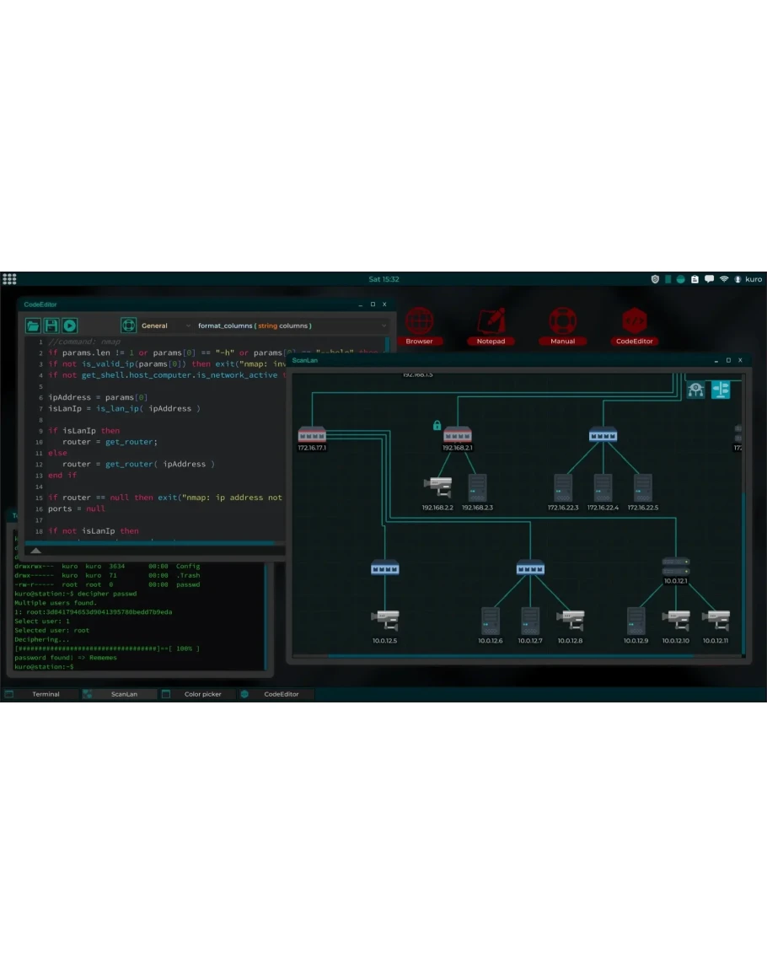Toggle the tree layout view in ScanLan
The height and width of the screenshot is (974, 767).
(x=721, y=390)
